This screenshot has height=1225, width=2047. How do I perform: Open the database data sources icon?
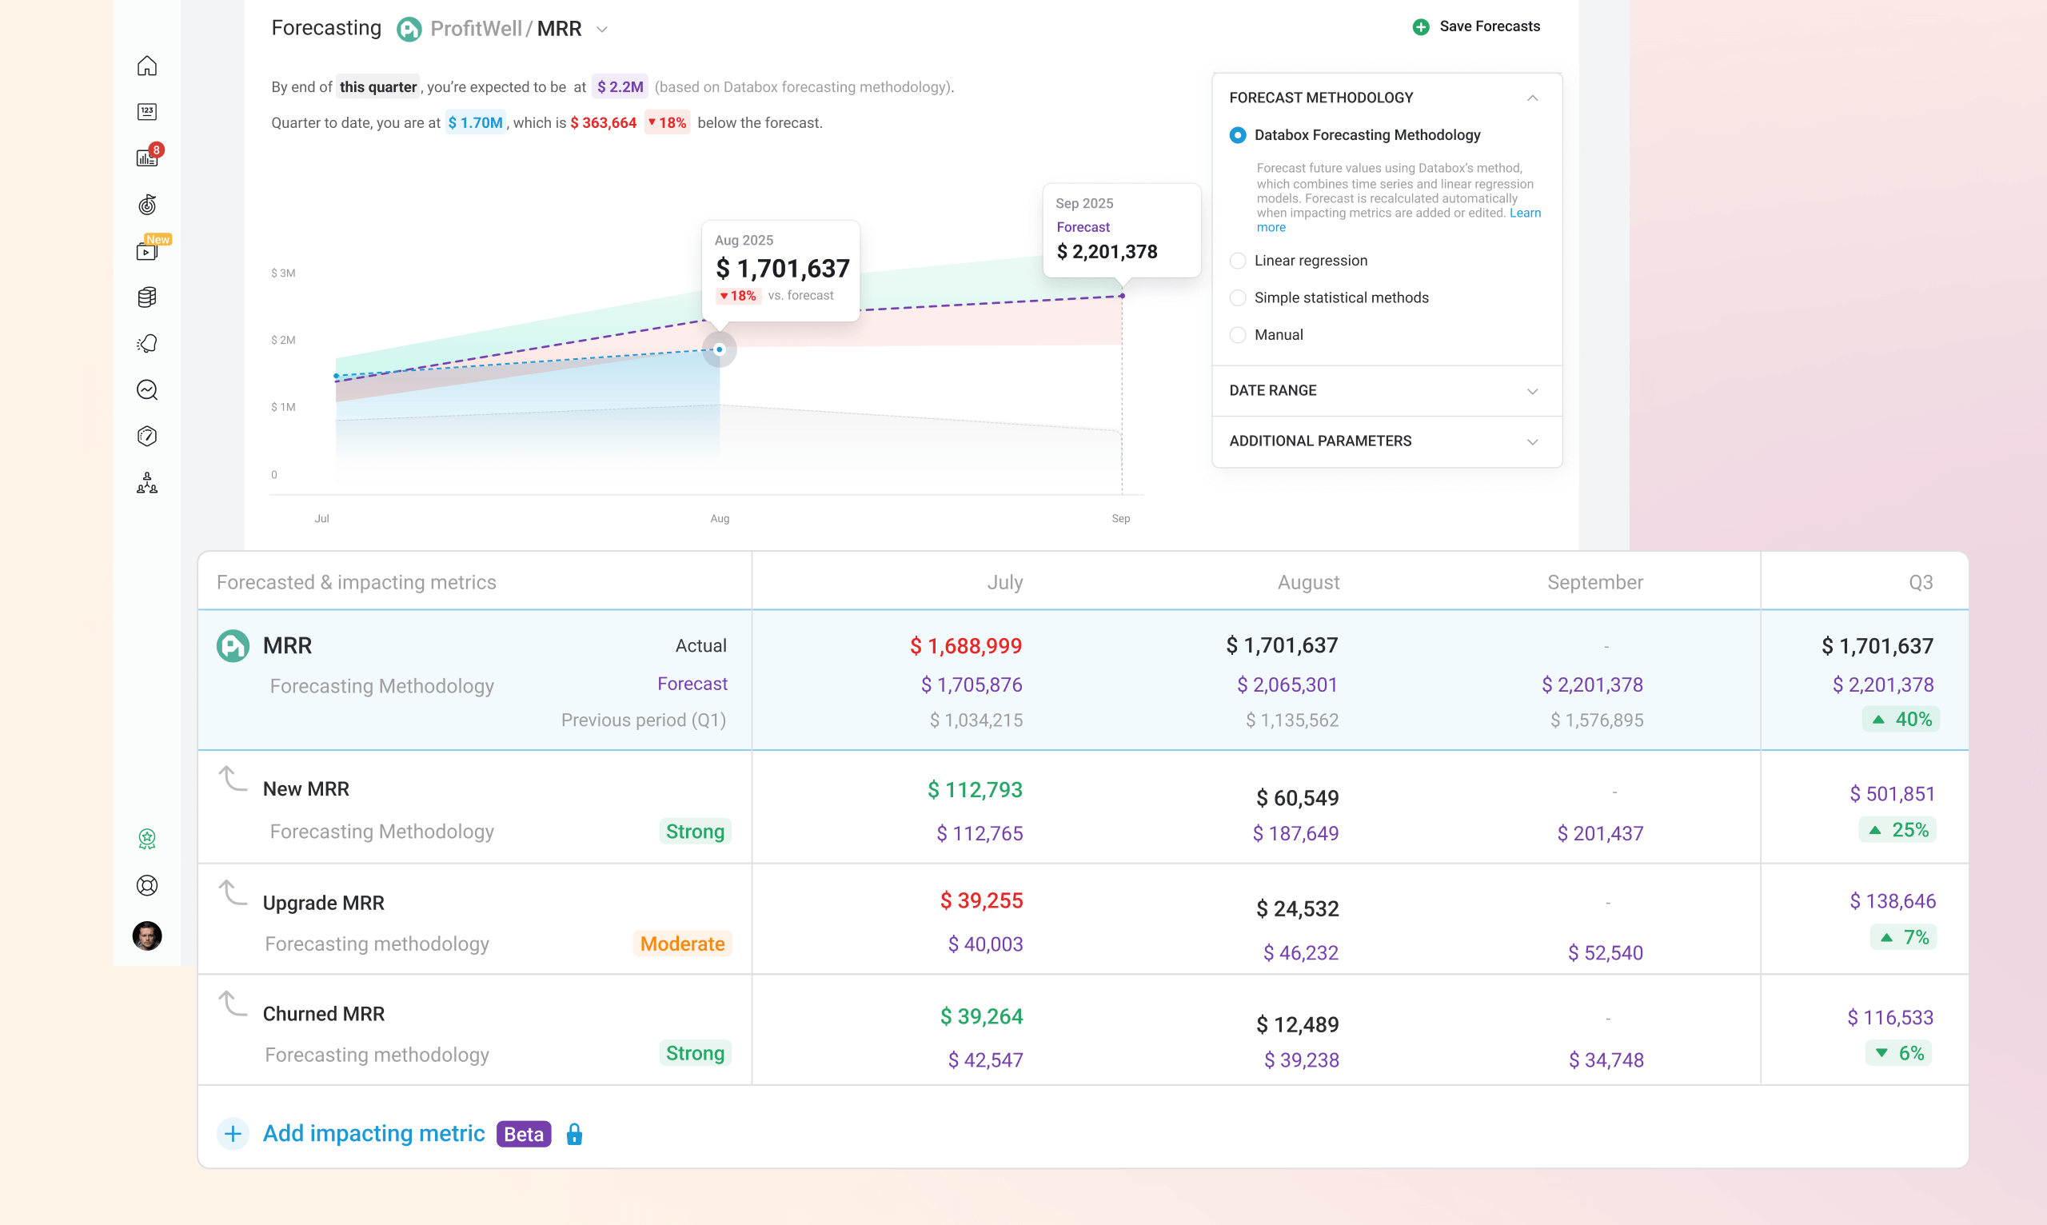click(147, 297)
